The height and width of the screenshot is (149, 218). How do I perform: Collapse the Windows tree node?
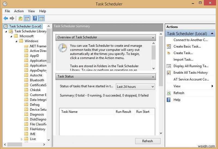pyautogui.click(x=16, y=41)
